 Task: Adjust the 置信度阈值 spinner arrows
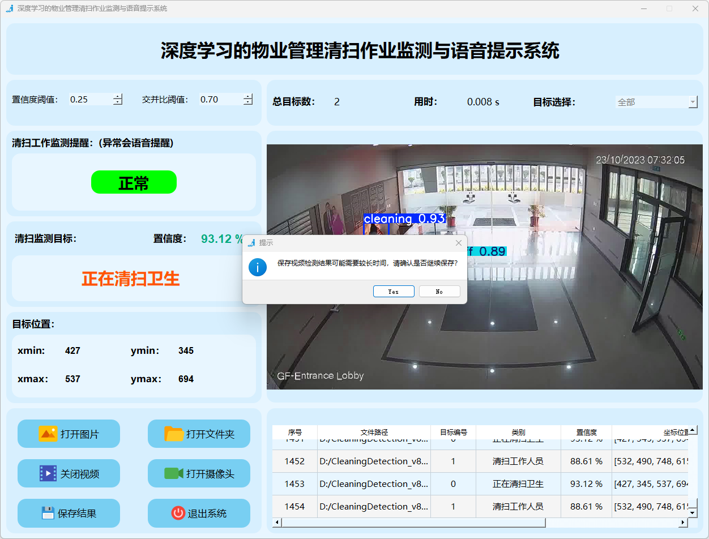pos(117,100)
